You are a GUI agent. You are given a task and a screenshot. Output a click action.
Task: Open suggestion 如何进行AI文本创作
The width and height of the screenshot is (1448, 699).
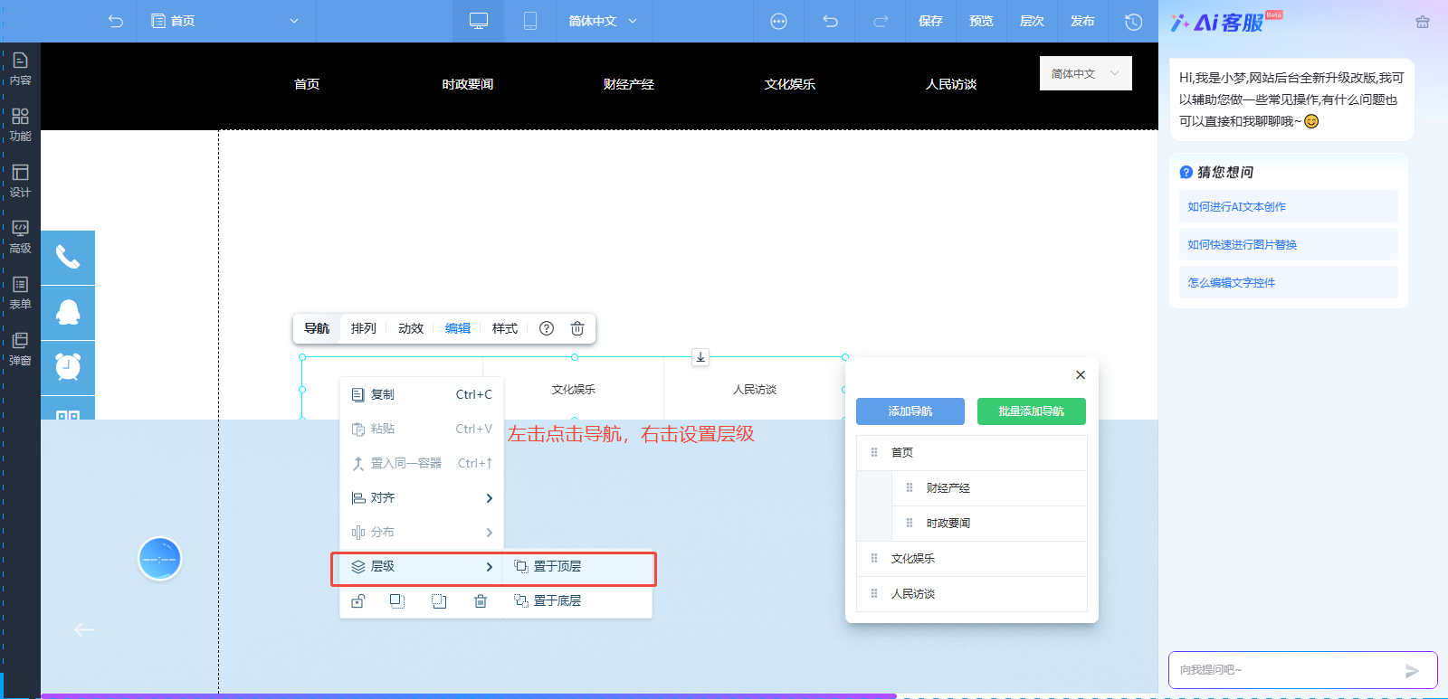[x=1289, y=206]
